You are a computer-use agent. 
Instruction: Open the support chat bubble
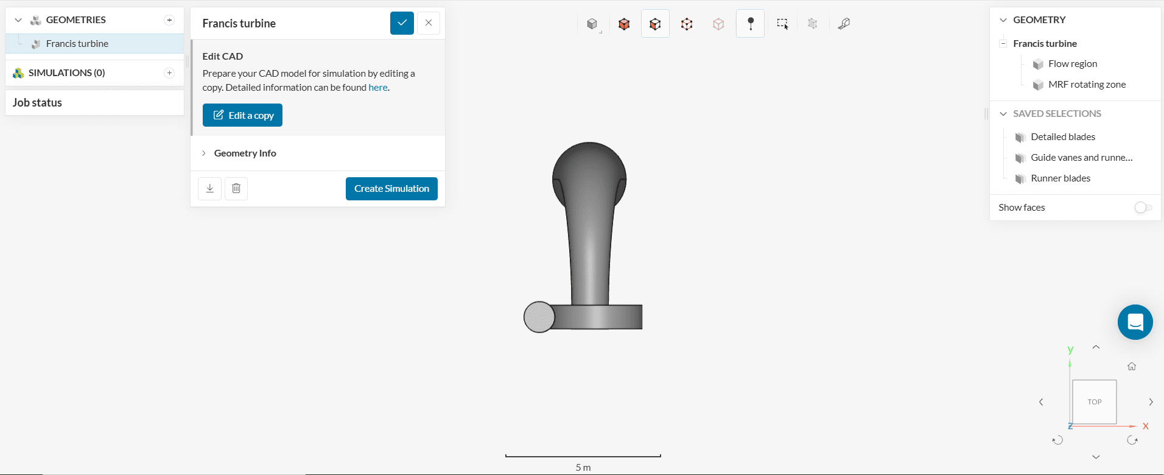(1135, 322)
